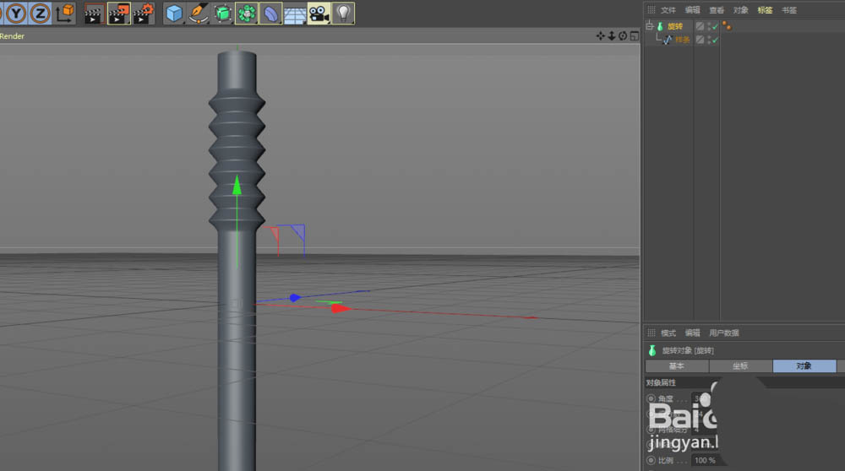Click the viewport rotate camera icon
This screenshot has height=471, width=845.
coord(623,35)
